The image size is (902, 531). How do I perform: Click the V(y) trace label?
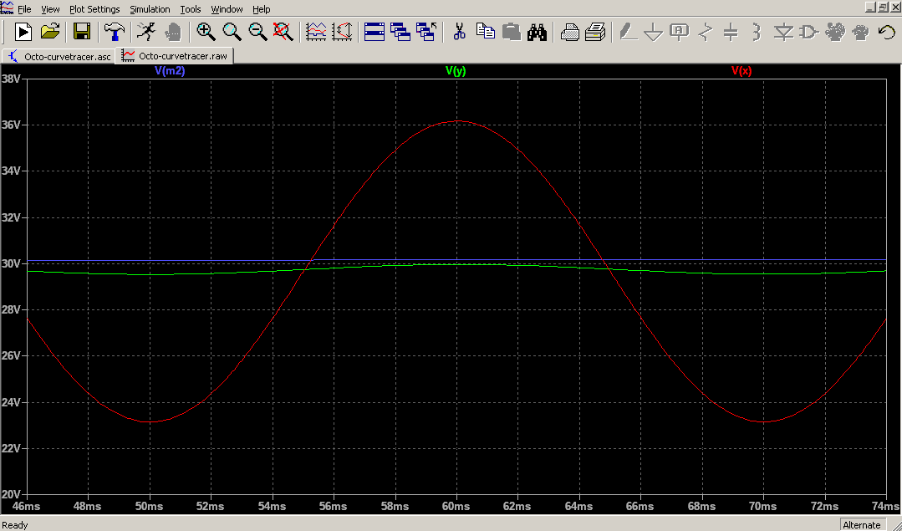point(456,71)
